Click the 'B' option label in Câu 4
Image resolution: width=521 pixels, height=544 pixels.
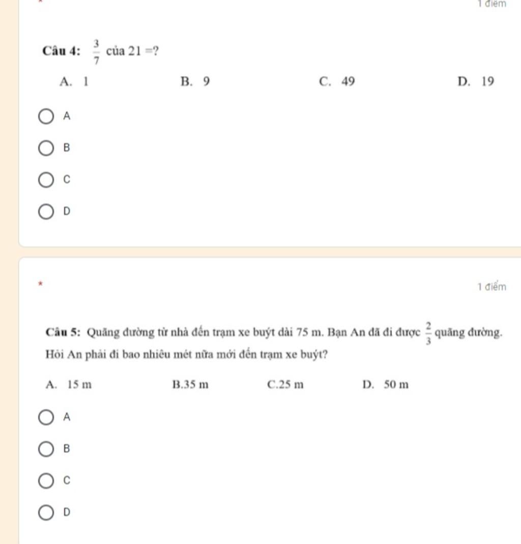67,148
